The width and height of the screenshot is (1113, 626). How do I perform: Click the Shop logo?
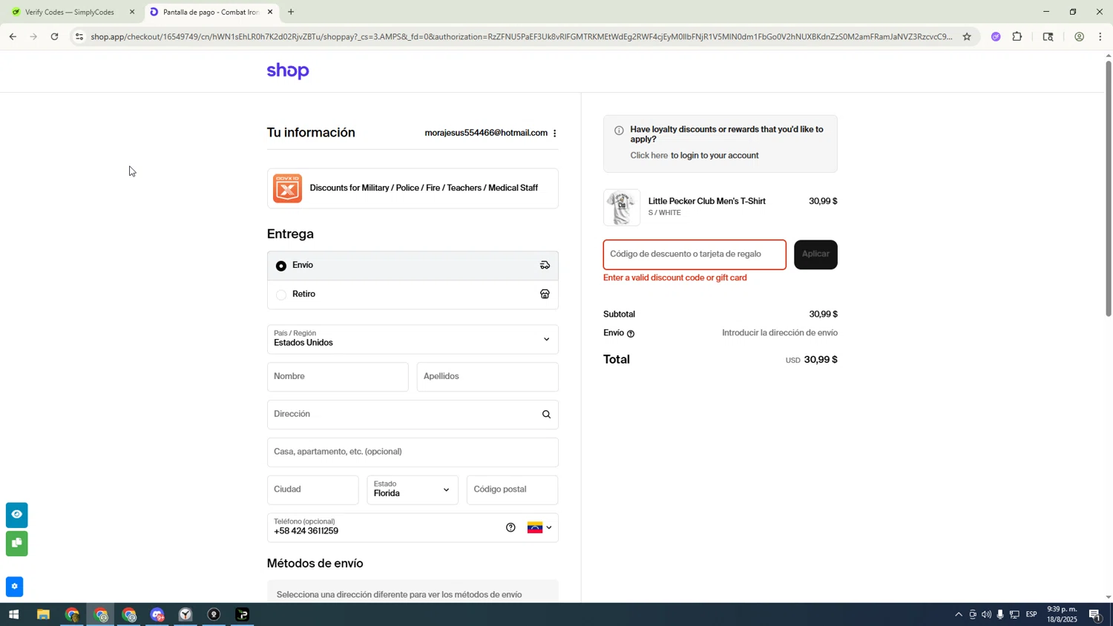click(x=288, y=71)
